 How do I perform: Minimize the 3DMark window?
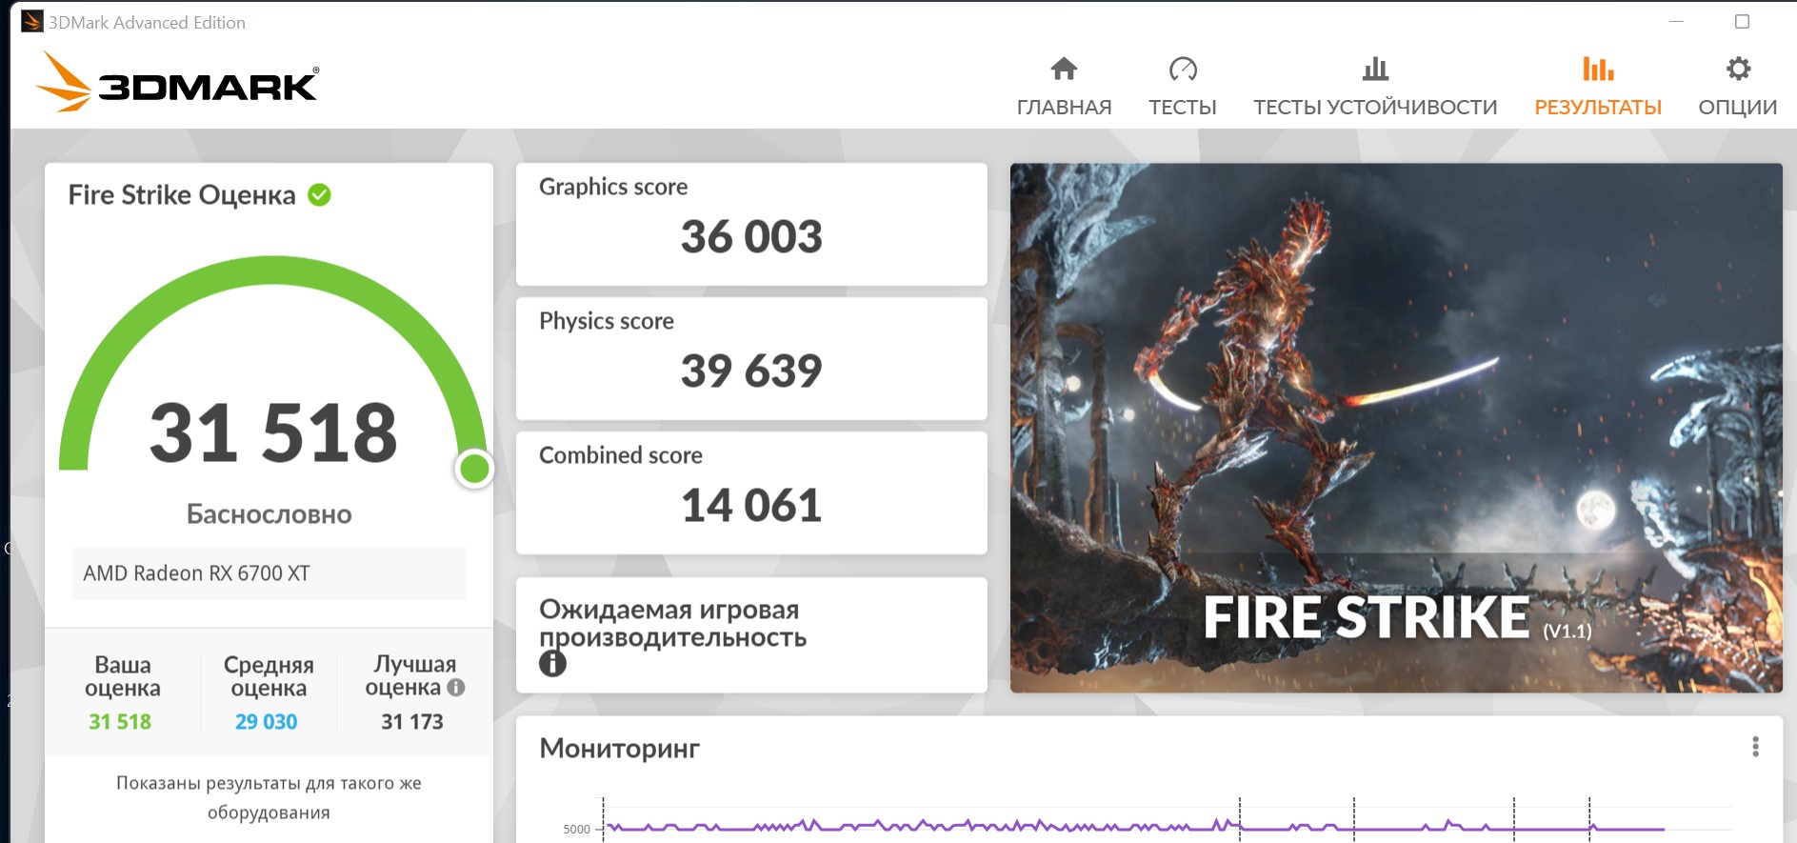(x=1677, y=22)
